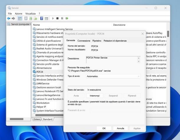Open the Visualizza menu
The image size is (180, 140).
30,14
